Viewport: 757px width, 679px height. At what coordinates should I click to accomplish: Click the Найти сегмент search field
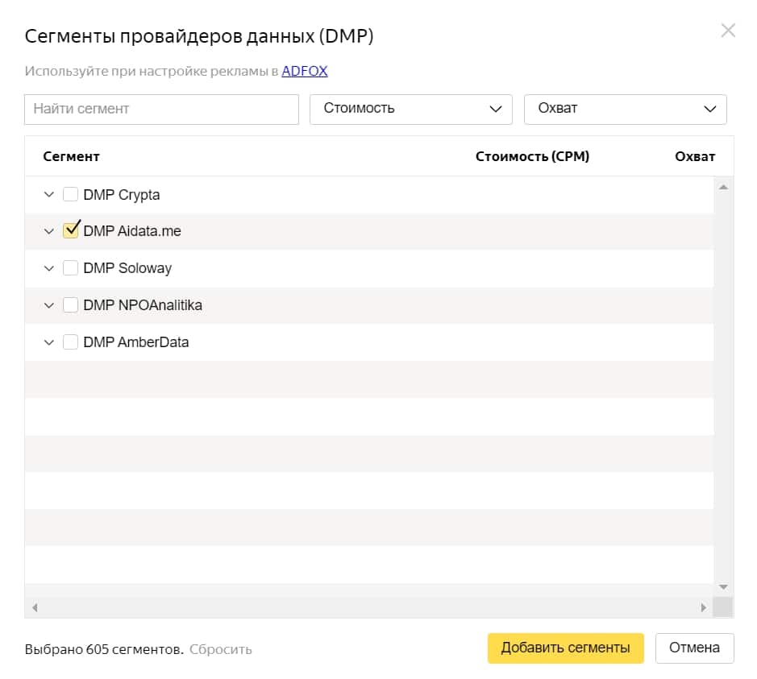coord(161,109)
